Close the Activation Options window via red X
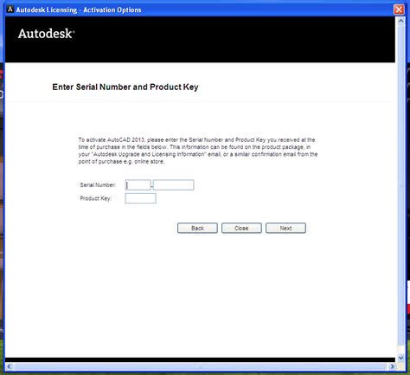The height and width of the screenshot is (375, 410). pos(399,10)
